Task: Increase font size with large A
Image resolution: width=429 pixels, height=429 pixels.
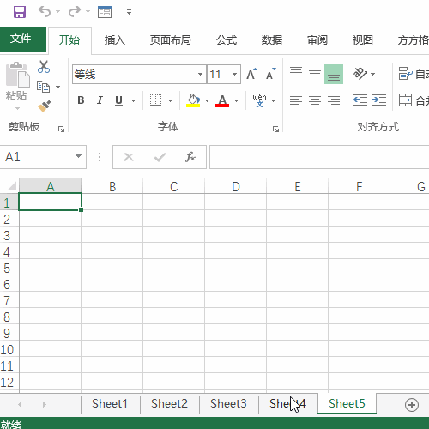Action: pos(251,74)
